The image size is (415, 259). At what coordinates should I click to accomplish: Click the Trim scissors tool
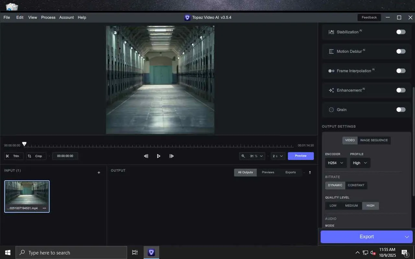tap(14, 156)
